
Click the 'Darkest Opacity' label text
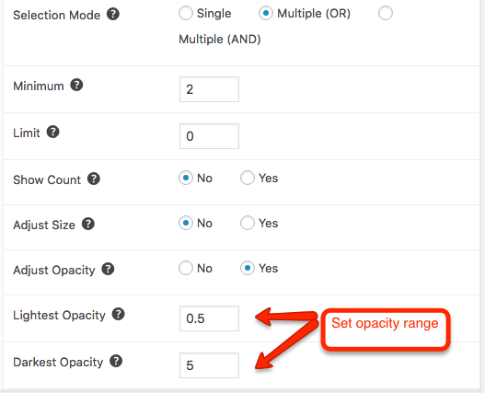tap(58, 362)
